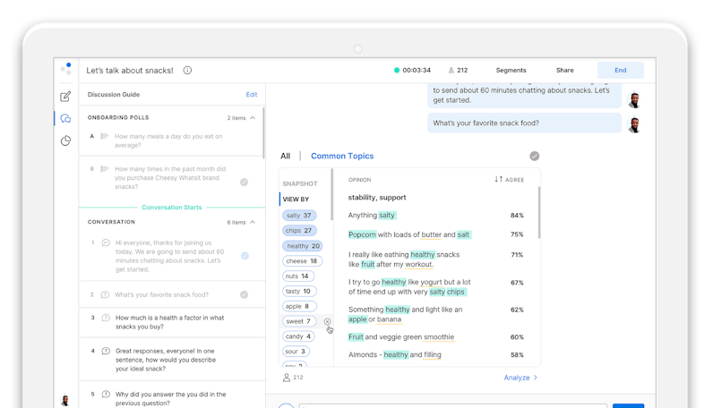Select the sour 3 topic chip

point(296,352)
